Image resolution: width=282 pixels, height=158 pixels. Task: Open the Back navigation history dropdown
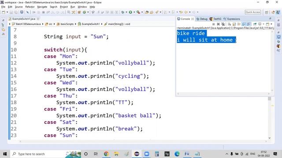coord(190,12)
